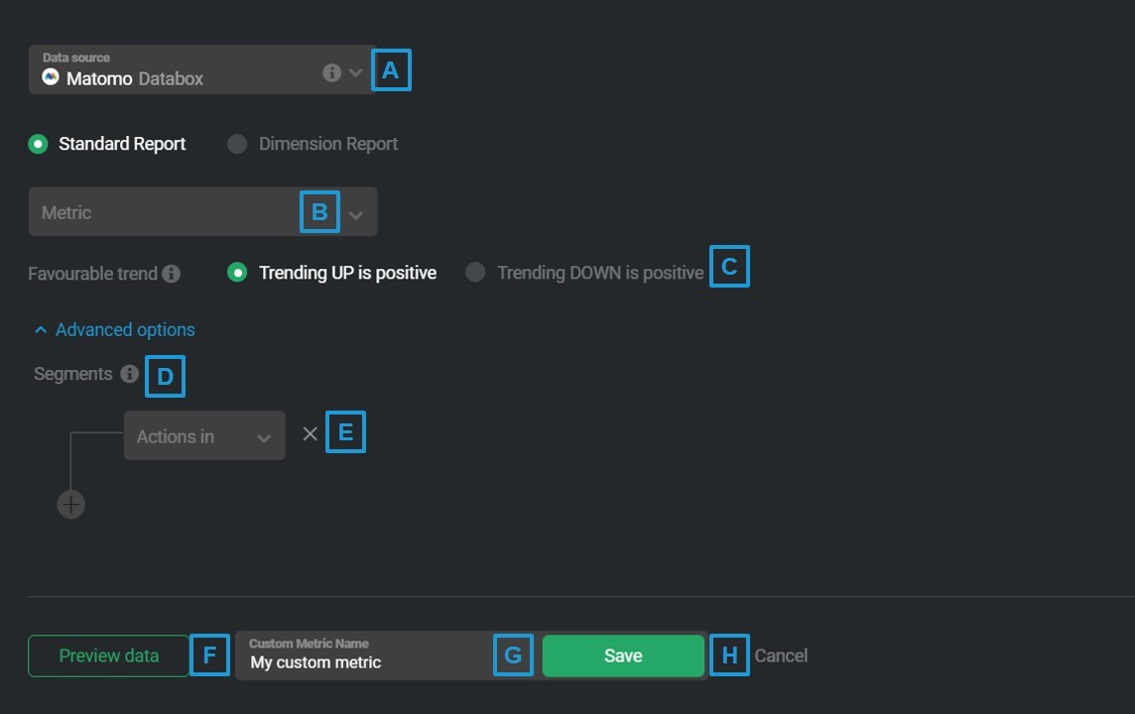The image size is (1135, 714).
Task: Select Trending DOWN is positive
Action: tap(476, 272)
